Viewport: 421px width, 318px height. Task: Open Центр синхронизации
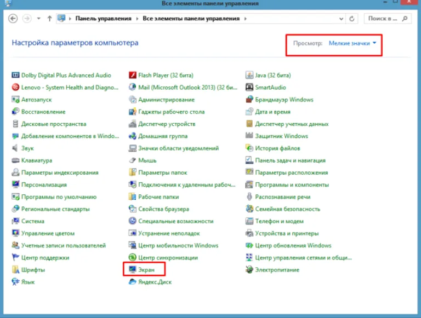point(168,257)
